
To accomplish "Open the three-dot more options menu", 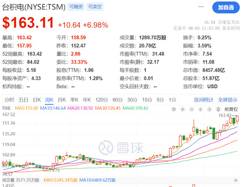I will (x=201, y=7).
